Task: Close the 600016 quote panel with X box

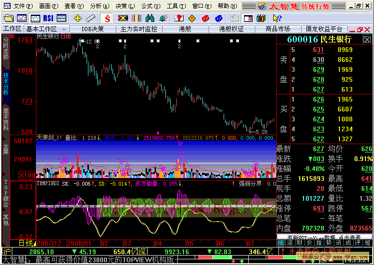Action: pos(367,39)
